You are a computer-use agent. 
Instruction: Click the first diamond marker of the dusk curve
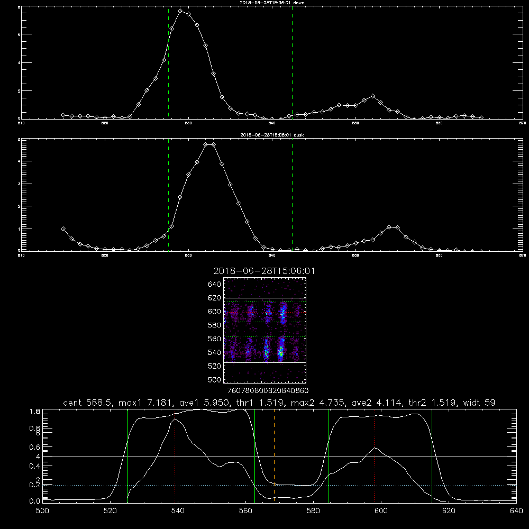[63, 229]
